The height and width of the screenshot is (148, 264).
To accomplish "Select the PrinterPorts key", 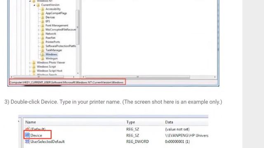I will tap(53, 42).
